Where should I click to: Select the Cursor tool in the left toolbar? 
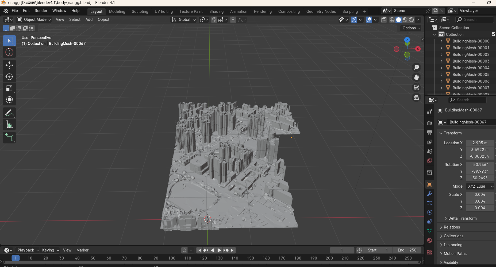pos(9,52)
